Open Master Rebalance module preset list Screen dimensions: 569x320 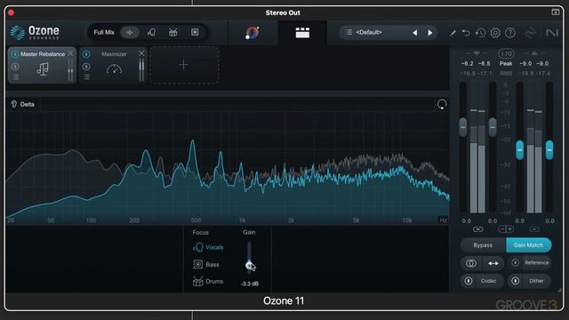click(x=16, y=77)
